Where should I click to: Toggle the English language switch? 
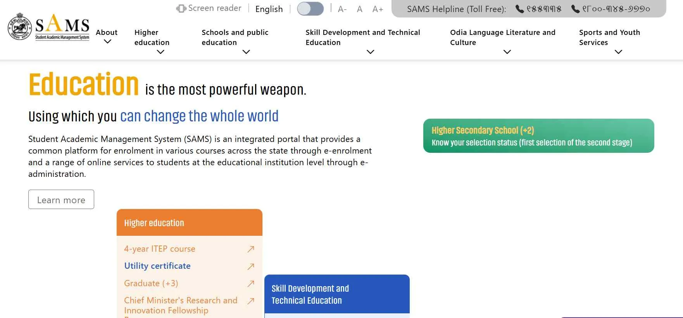click(x=310, y=9)
